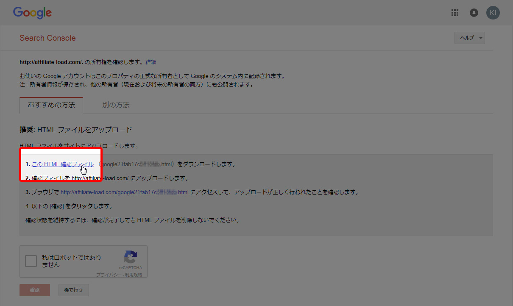Open the notifications bell

(x=474, y=13)
